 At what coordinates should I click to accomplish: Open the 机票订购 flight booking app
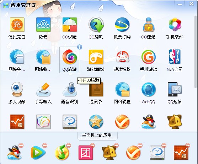click(122, 25)
